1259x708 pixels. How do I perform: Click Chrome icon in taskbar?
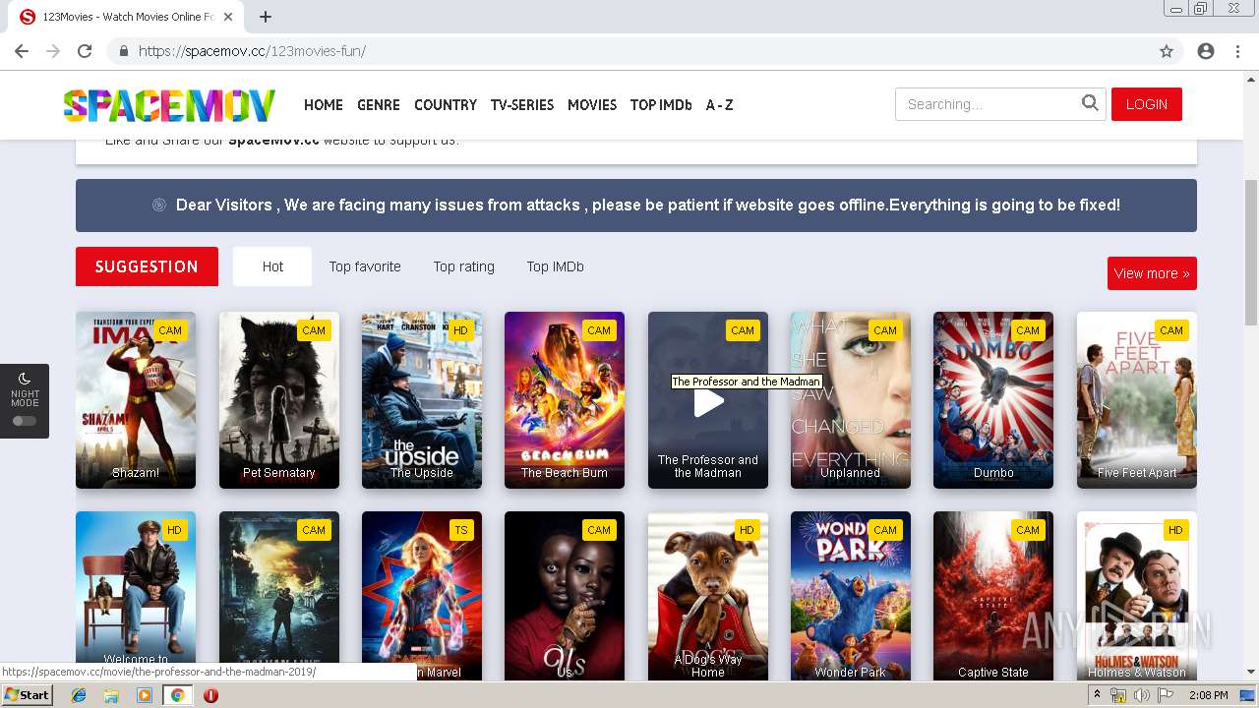tap(177, 695)
